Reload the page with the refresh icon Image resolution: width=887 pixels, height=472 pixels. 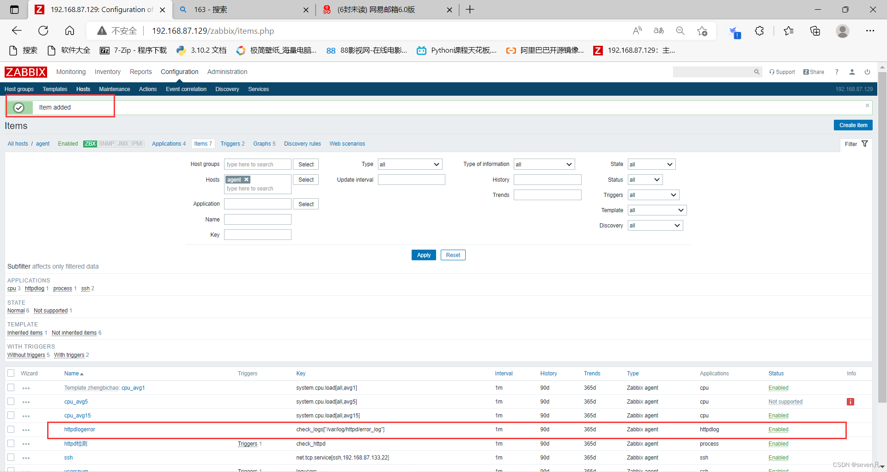click(43, 31)
